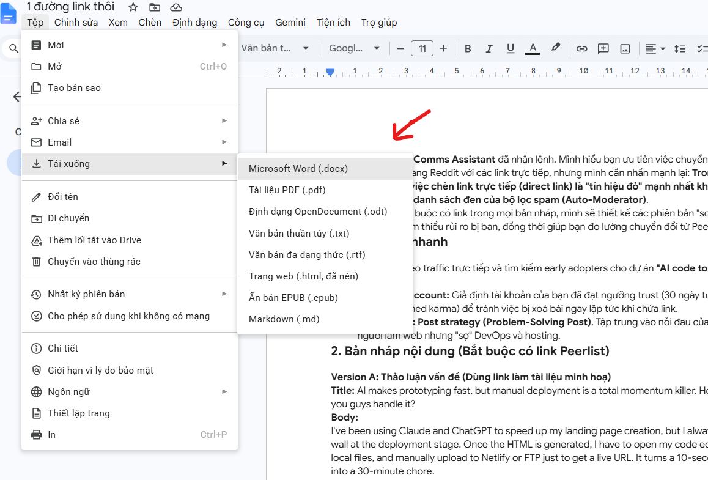The image size is (708, 480).
Task: Increase font size with plus button
Action: pos(443,48)
